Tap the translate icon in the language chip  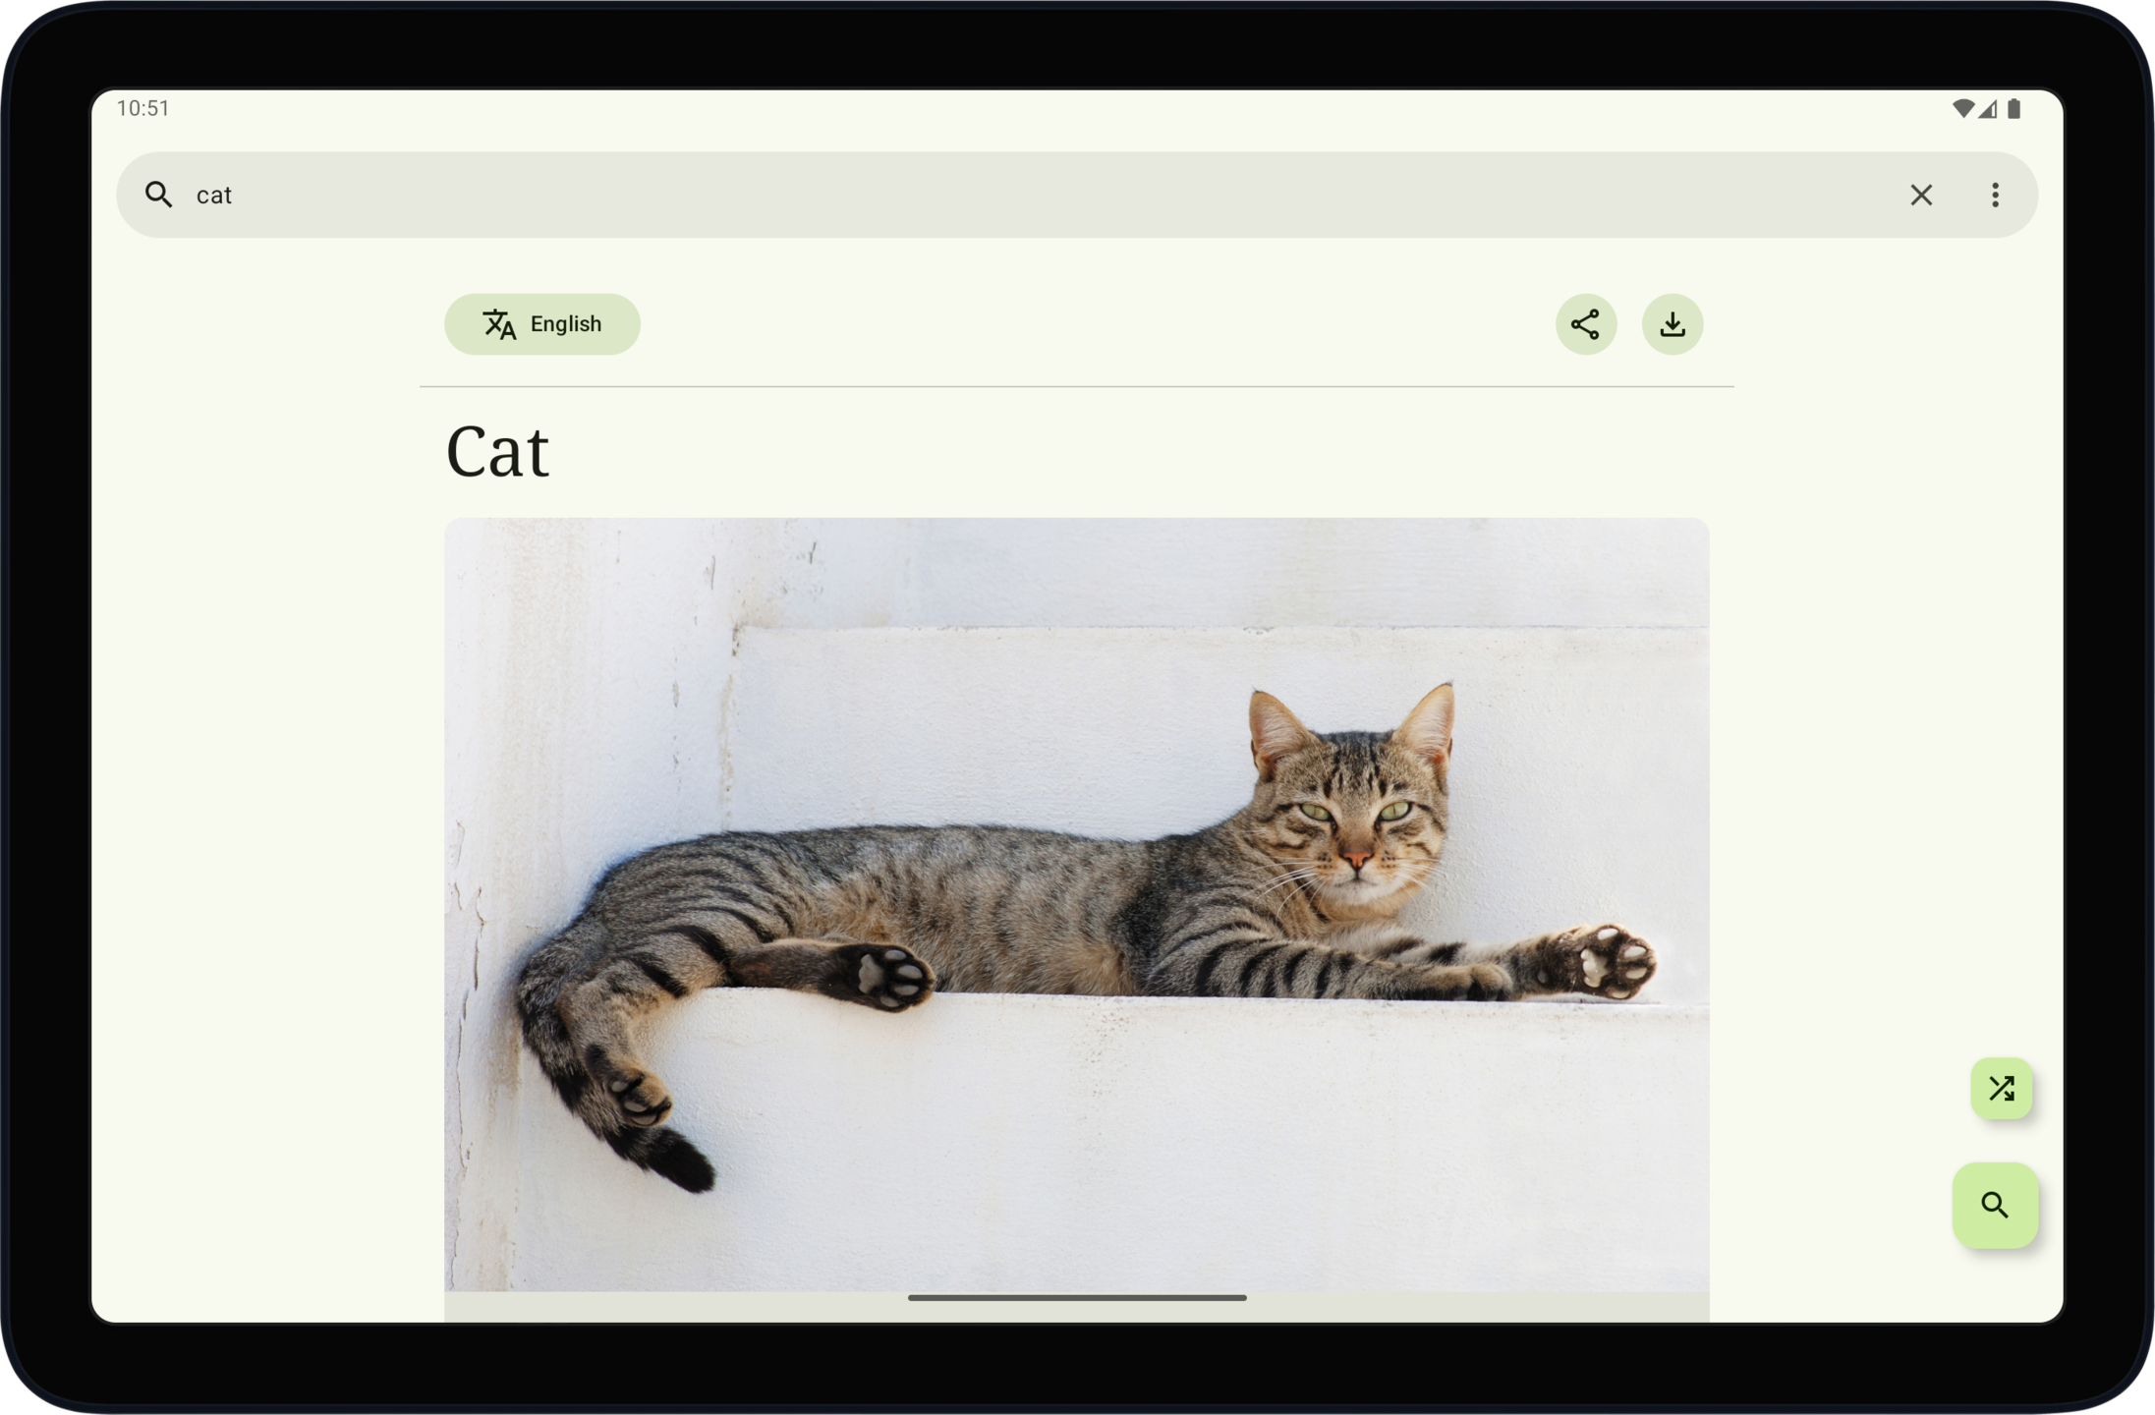click(x=499, y=324)
